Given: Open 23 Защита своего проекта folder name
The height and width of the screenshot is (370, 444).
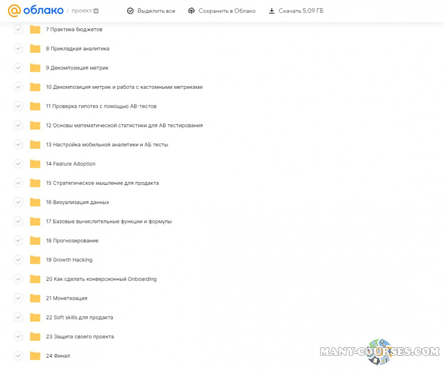Looking at the screenshot, I should point(79,337).
